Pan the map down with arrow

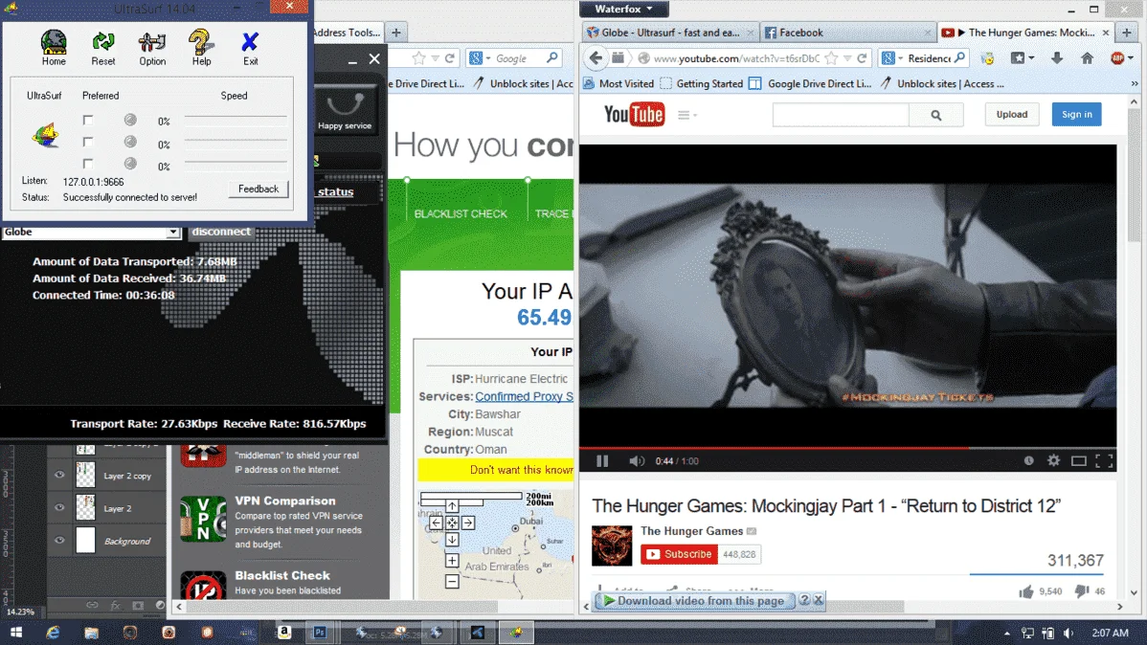pyautogui.click(x=452, y=540)
